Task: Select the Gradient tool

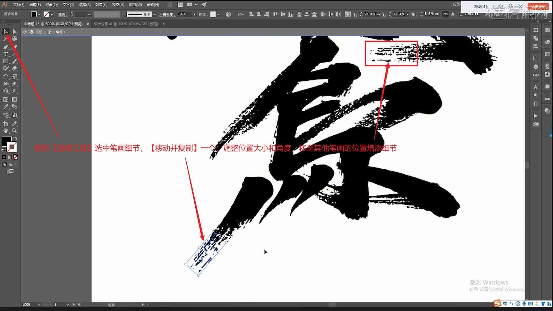Action: [x=14, y=99]
